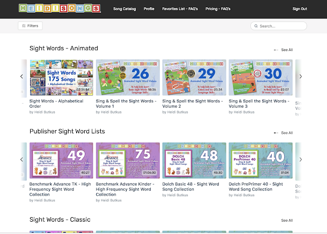Image resolution: width=327 pixels, height=234 pixels.
Task: Go to the Profile page
Action: point(149,9)
